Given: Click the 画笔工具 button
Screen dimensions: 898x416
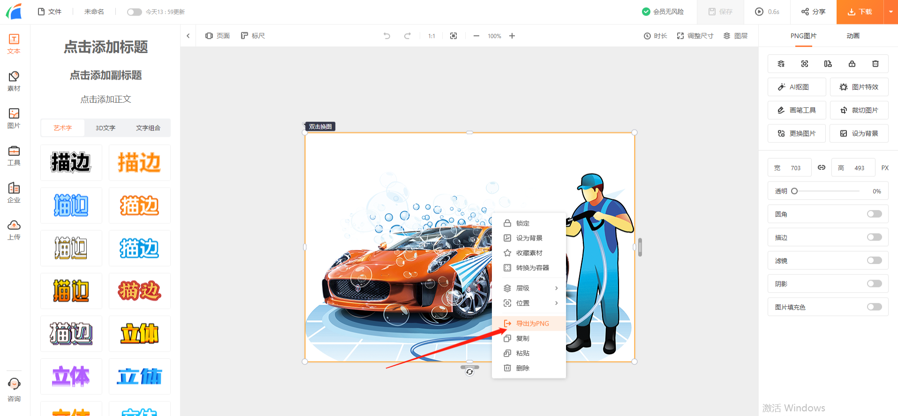Looking at the screenshot, I should coord(797,110).
